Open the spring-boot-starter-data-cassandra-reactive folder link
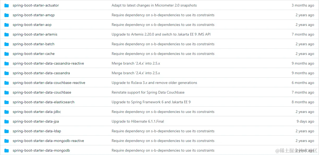Image resolution: width=319 pixels, height=155 pixels. tap(48, 64)
